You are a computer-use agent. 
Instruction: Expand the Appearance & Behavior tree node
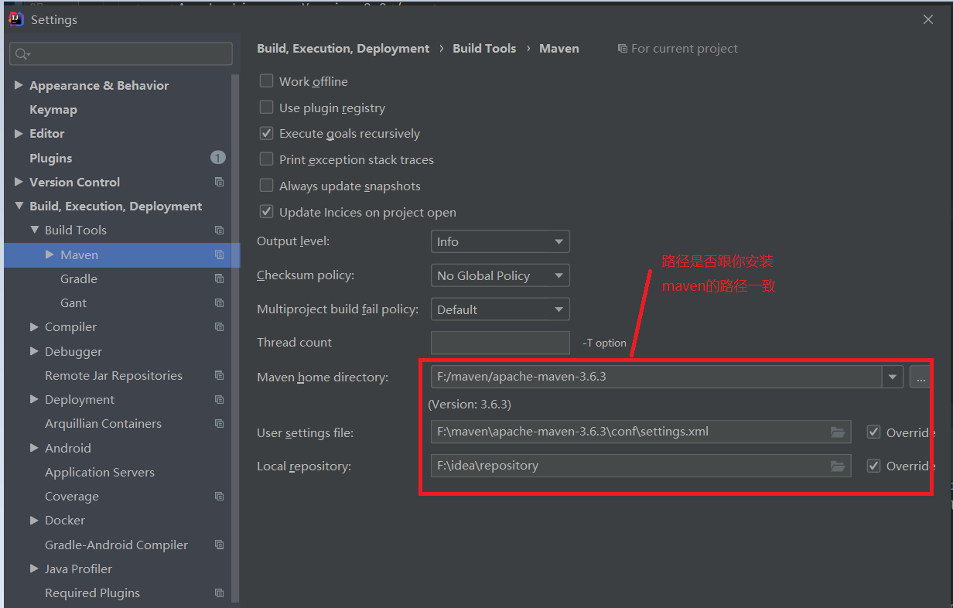[x=19, y=86]
